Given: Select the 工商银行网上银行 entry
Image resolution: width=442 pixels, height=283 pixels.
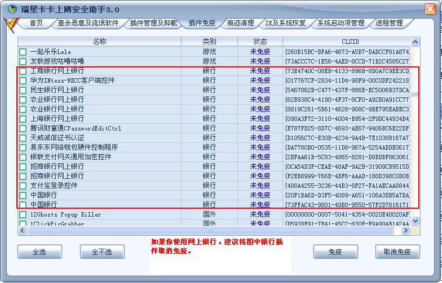Looking at the screenshot, I should pyautogui.click(x=57, y=71).
